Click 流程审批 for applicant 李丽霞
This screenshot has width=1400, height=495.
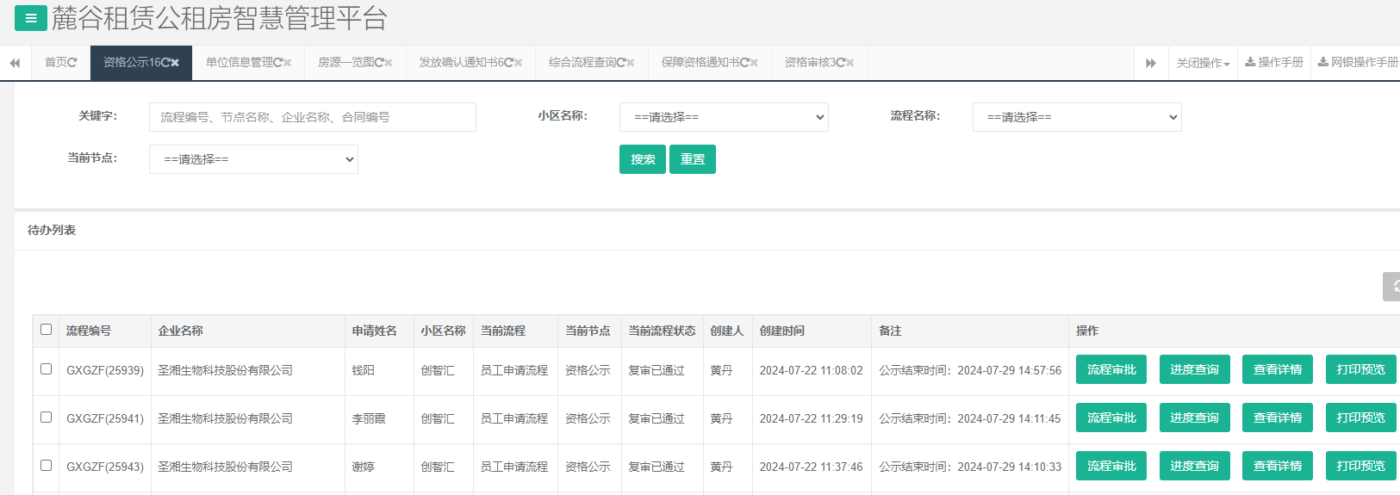coord(1111,418)
